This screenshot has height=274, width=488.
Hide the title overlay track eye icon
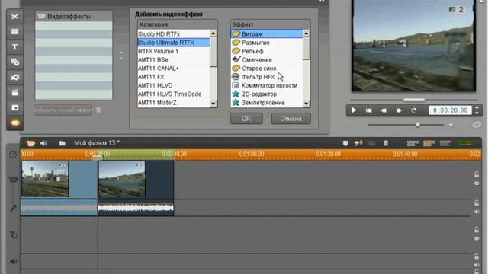[x=477, y=238]
